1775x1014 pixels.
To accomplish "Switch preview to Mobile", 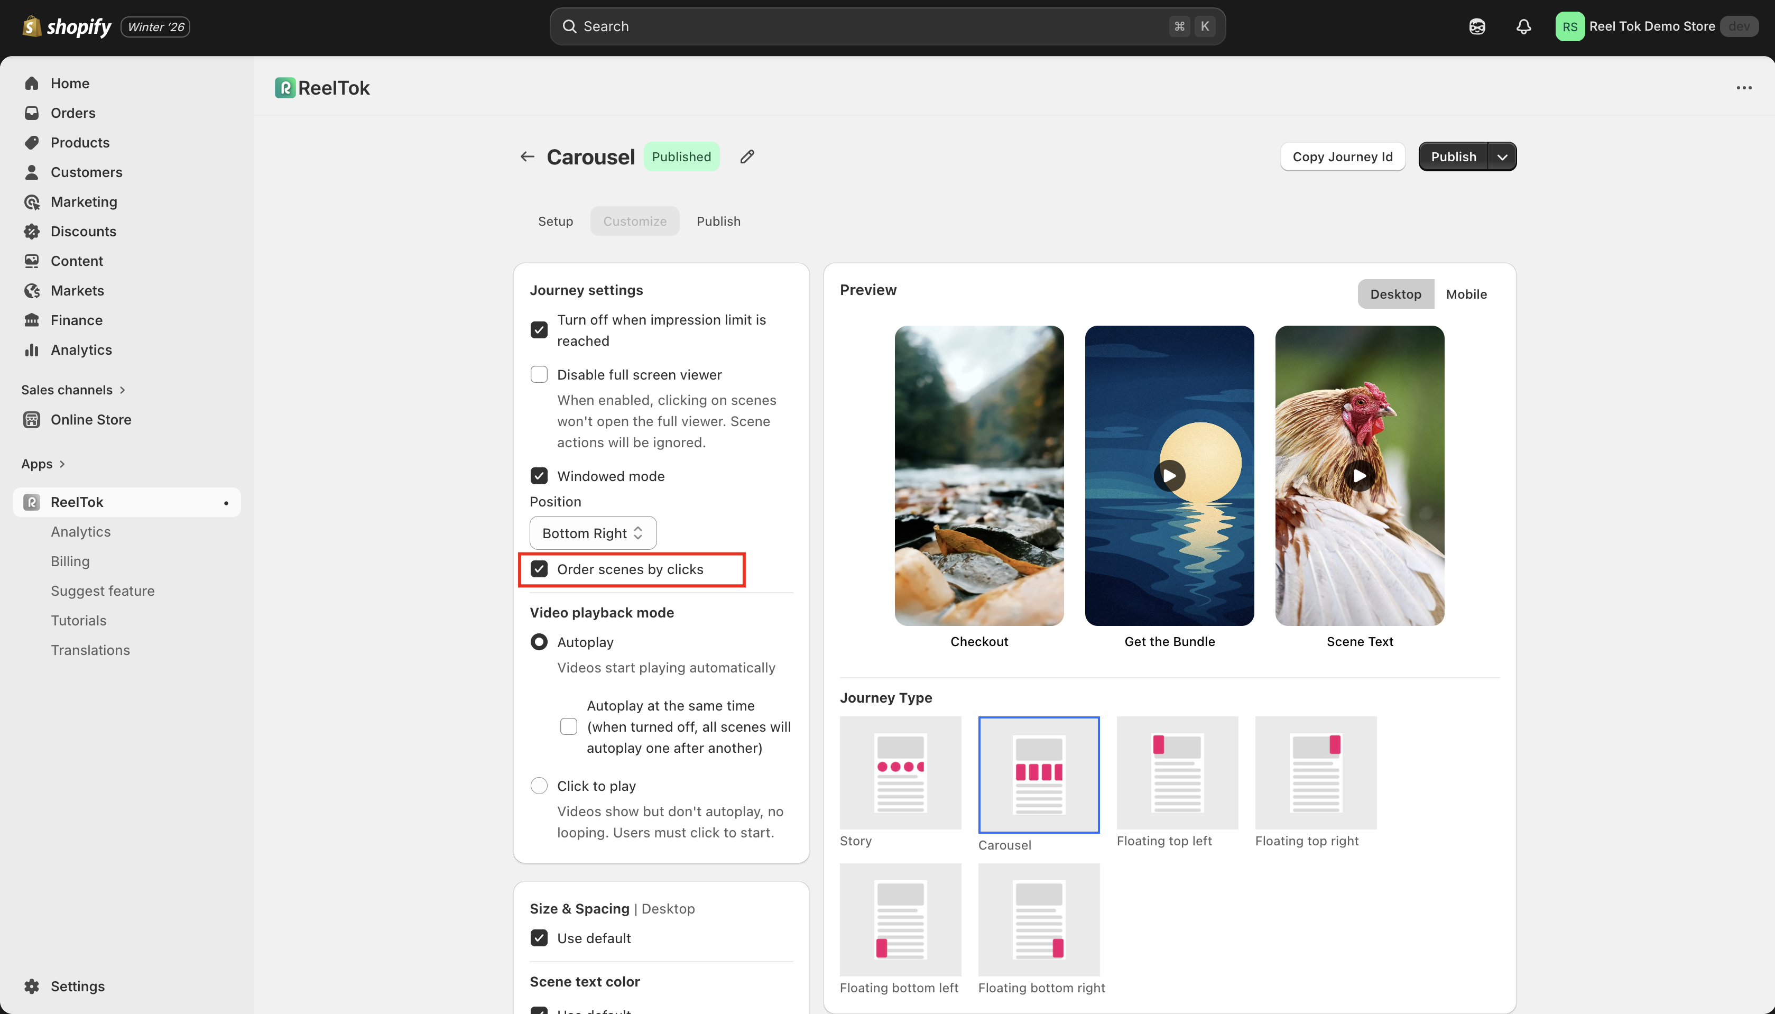I will click(1466, 294).
